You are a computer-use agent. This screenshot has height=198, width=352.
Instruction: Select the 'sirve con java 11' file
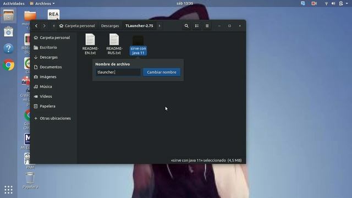pyautogui.click(x=138, y=45)
